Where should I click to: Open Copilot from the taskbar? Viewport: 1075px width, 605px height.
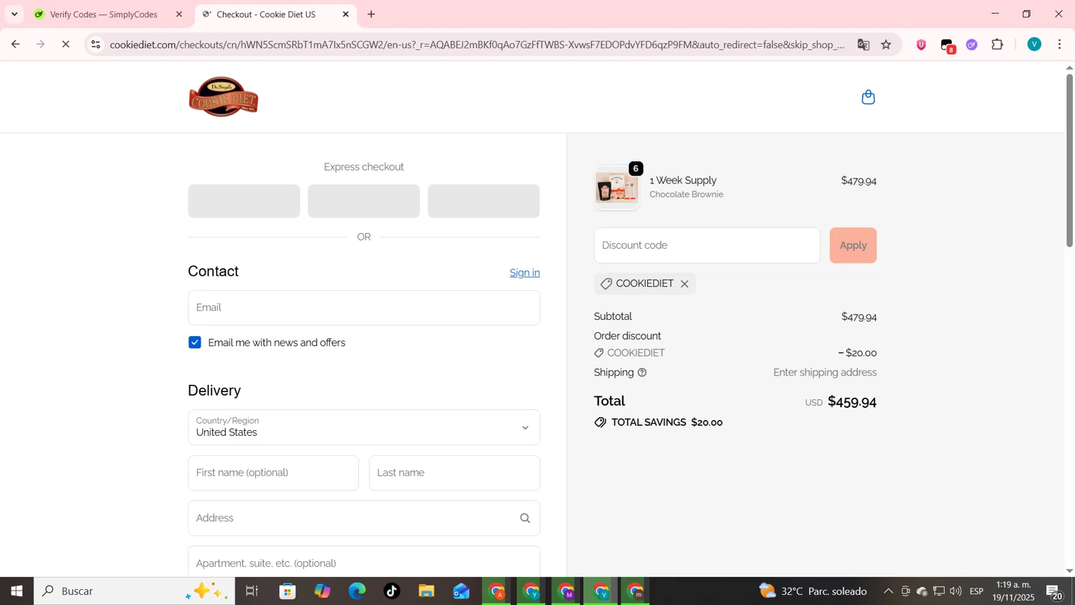[x=322, y=591]
